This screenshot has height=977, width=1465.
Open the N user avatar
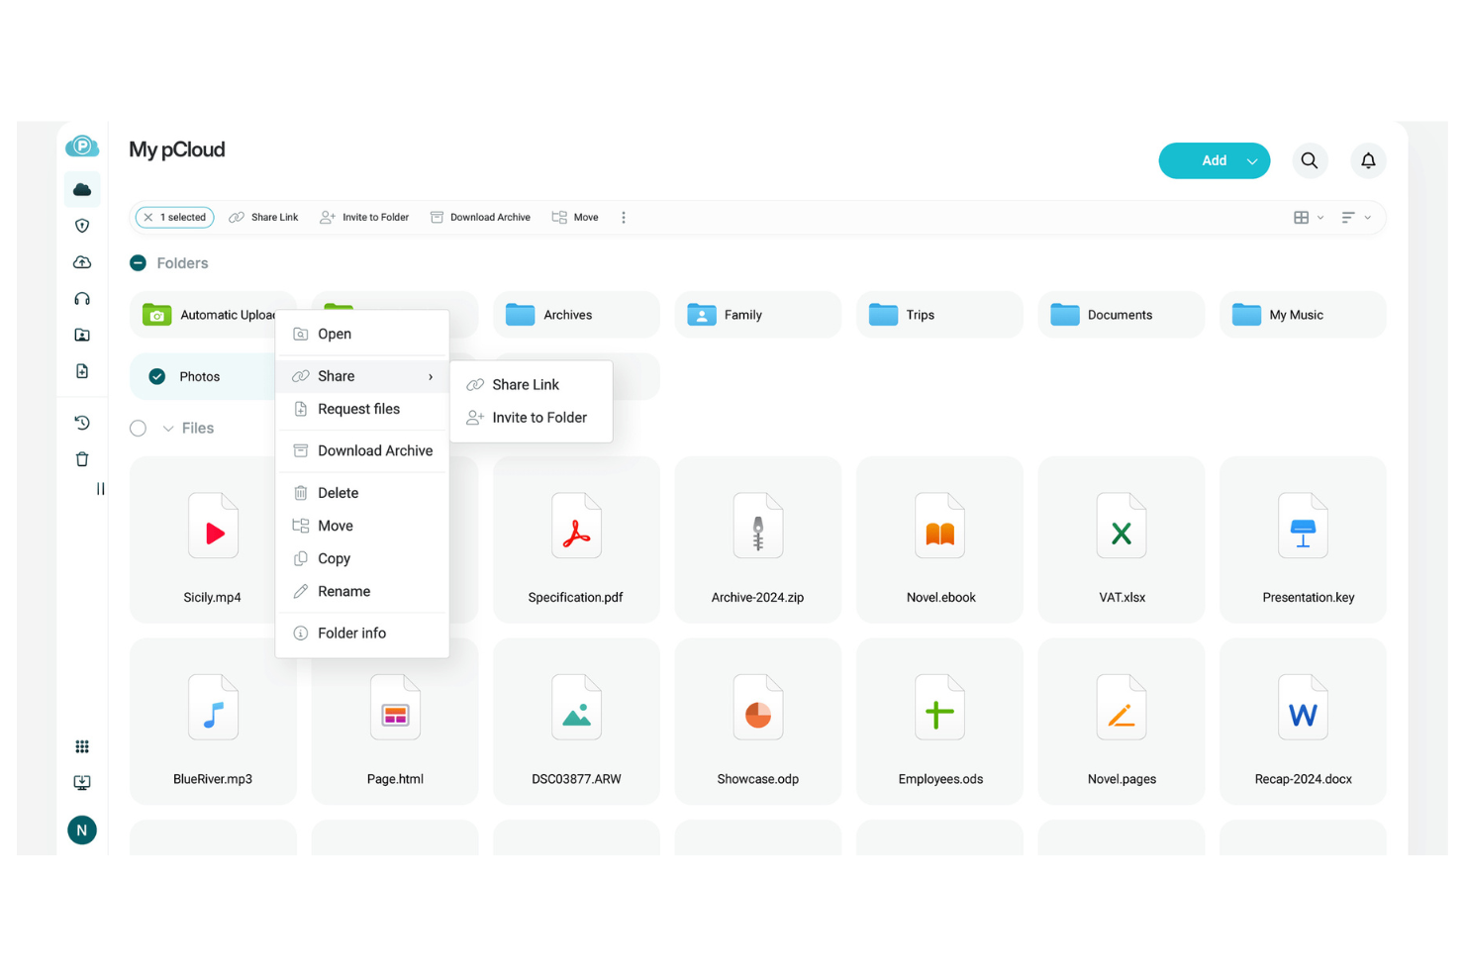point(82,830)
